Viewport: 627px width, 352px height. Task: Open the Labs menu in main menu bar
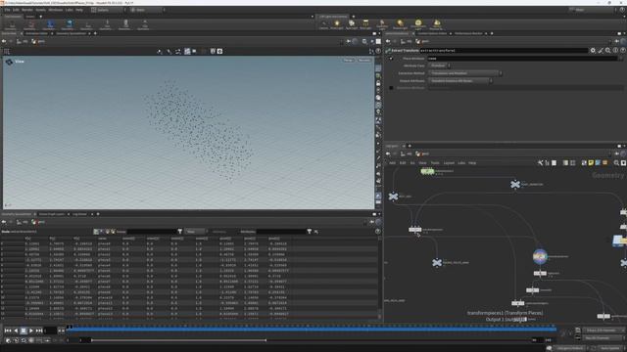[70, 10]
